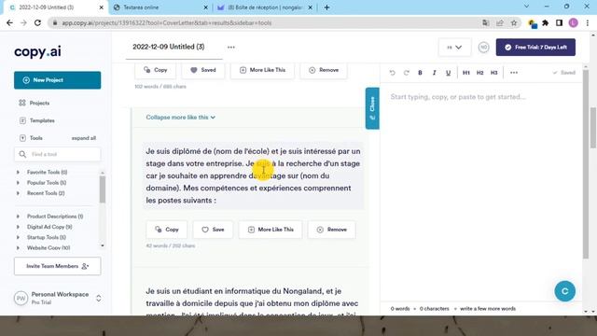This screenshot has height=336, width=597.
Task: Click in the editor text area placeholder
Action: pyautogui.click(x=458, y=97)
